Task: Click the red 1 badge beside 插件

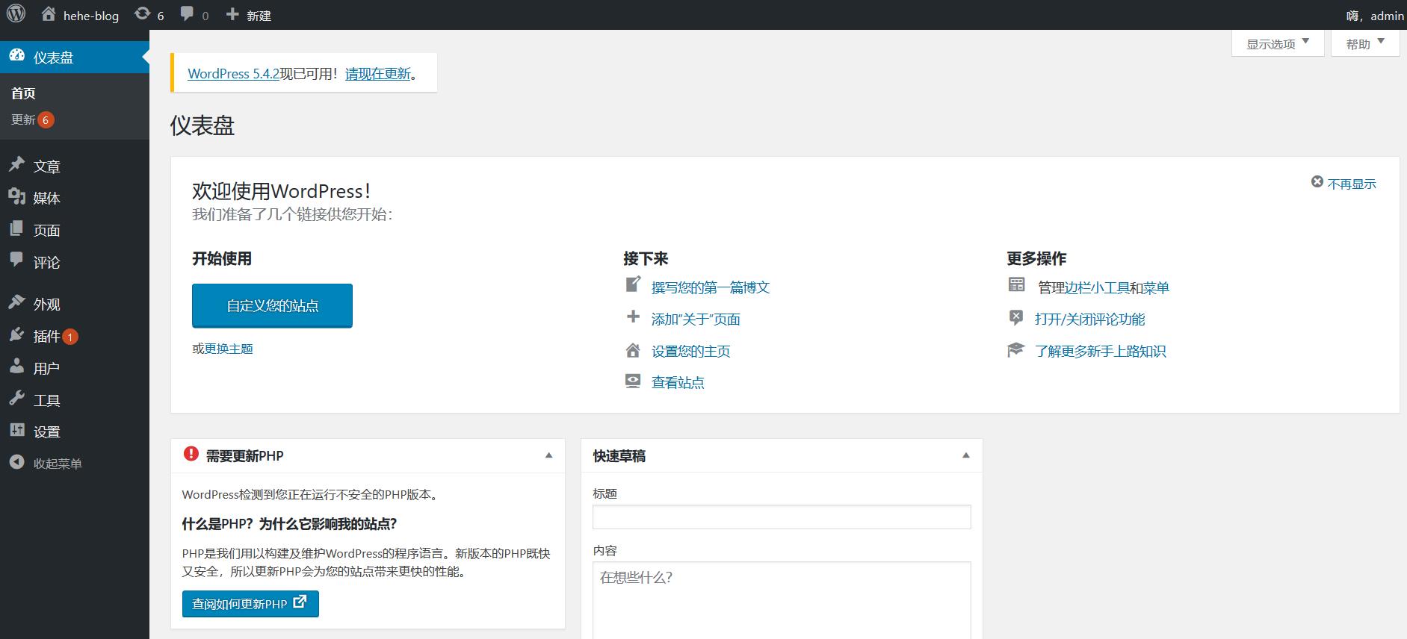Action: [70, 337]
